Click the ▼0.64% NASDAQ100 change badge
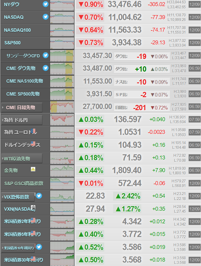The height and width of the screenshot is (266, 201). coord(90,30)
